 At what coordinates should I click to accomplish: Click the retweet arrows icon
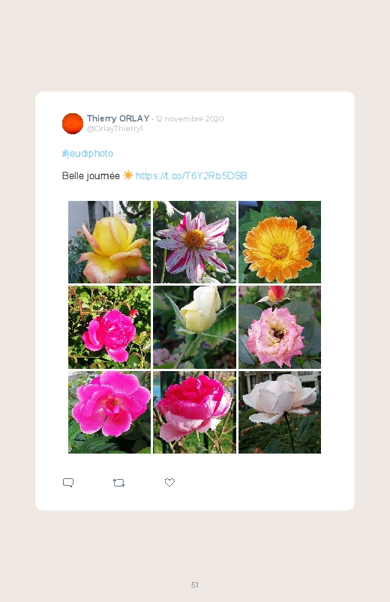(x=118, y=483)
